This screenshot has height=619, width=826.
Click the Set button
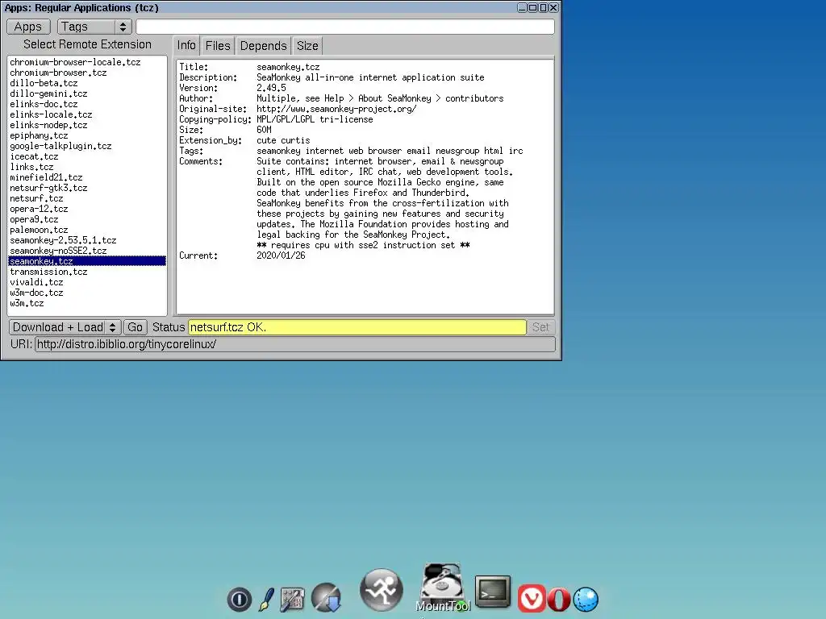(540, 327)
